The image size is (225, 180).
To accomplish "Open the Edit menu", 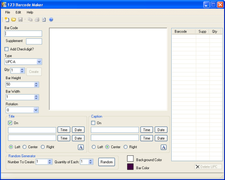I will (18, 12).
